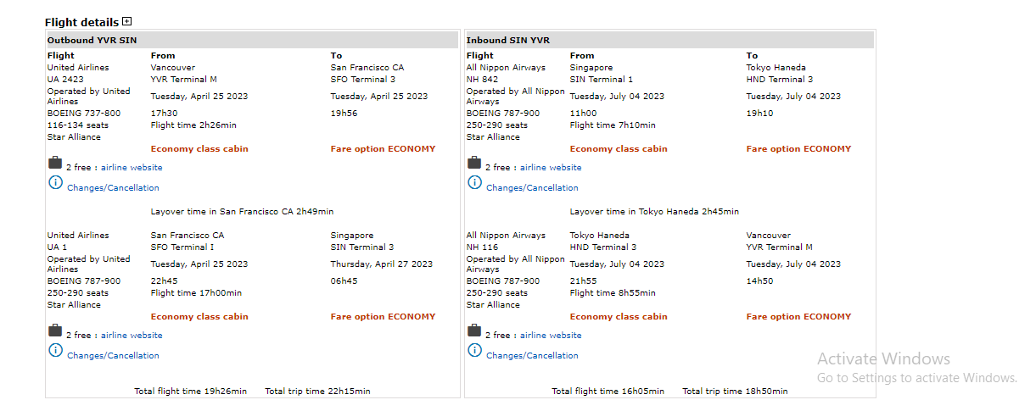The image size is (1036, 400).
Task: Click info icon for UA 2423 changes
Action: pyautogui.click(x=55, y=182)
